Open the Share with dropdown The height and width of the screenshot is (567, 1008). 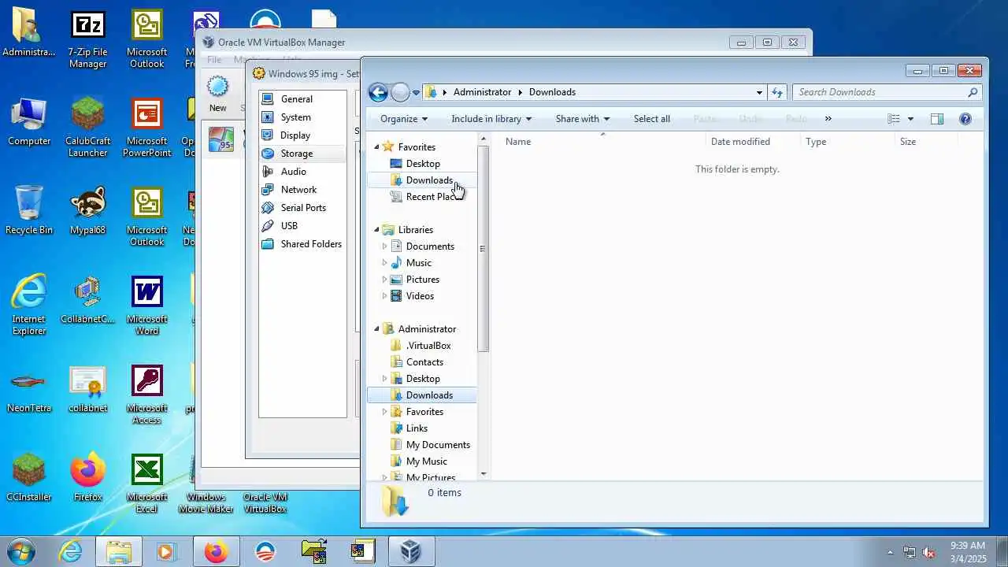[x=583, y=119]
